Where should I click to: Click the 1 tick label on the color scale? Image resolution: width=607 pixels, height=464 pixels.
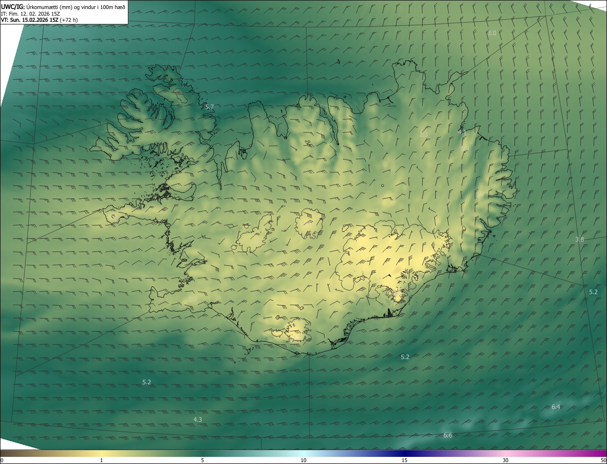coord(101,460)
